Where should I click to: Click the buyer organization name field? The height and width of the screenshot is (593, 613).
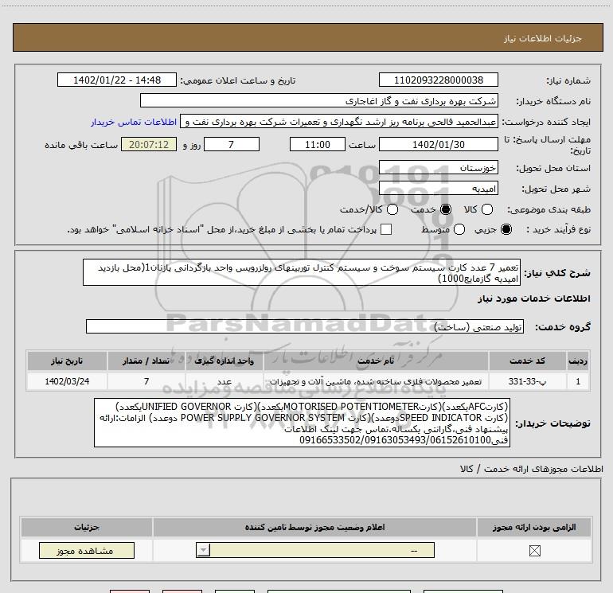pyautogui.click(x=319, y=101)
